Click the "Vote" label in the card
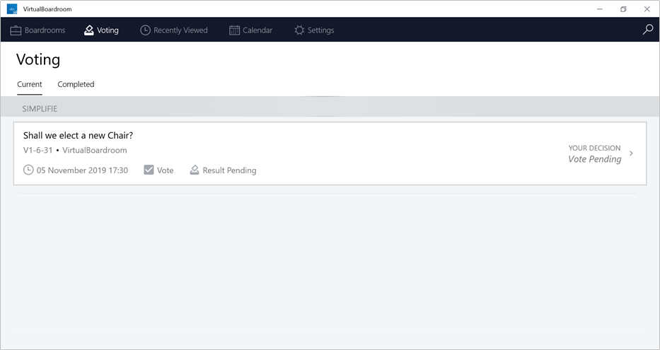This screenshot has height=350, width=660. pyautogui.click(x=165, y=170)
